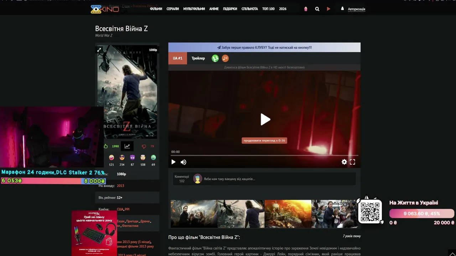456x256 pixels.
Task: Open the 2026 menu item
Action: pyautogui.click(x=283, y=9)
